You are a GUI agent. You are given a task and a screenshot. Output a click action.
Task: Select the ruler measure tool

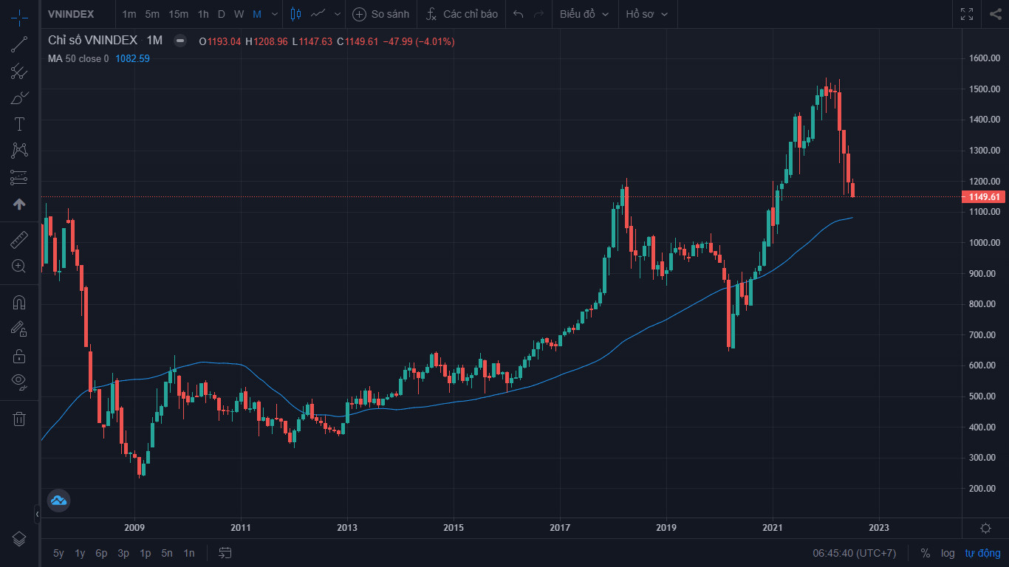click(x=19, y=239)
